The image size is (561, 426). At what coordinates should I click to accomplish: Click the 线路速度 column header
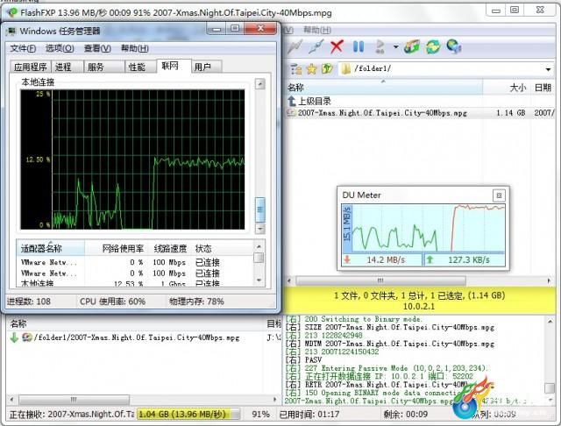(x=170, y=249)
